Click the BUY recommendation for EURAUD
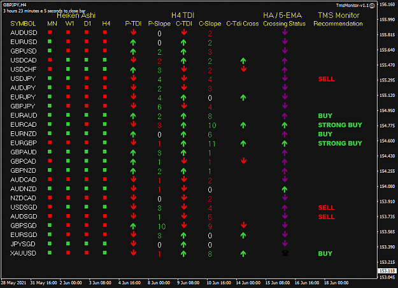This screenshot has width=398, height=288. [325, 116]
